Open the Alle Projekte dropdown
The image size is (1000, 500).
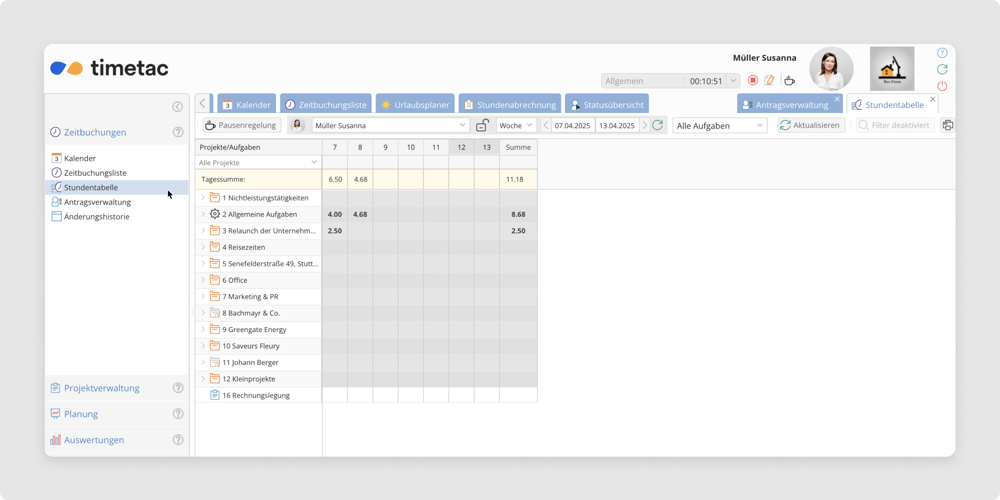(258, 162)
